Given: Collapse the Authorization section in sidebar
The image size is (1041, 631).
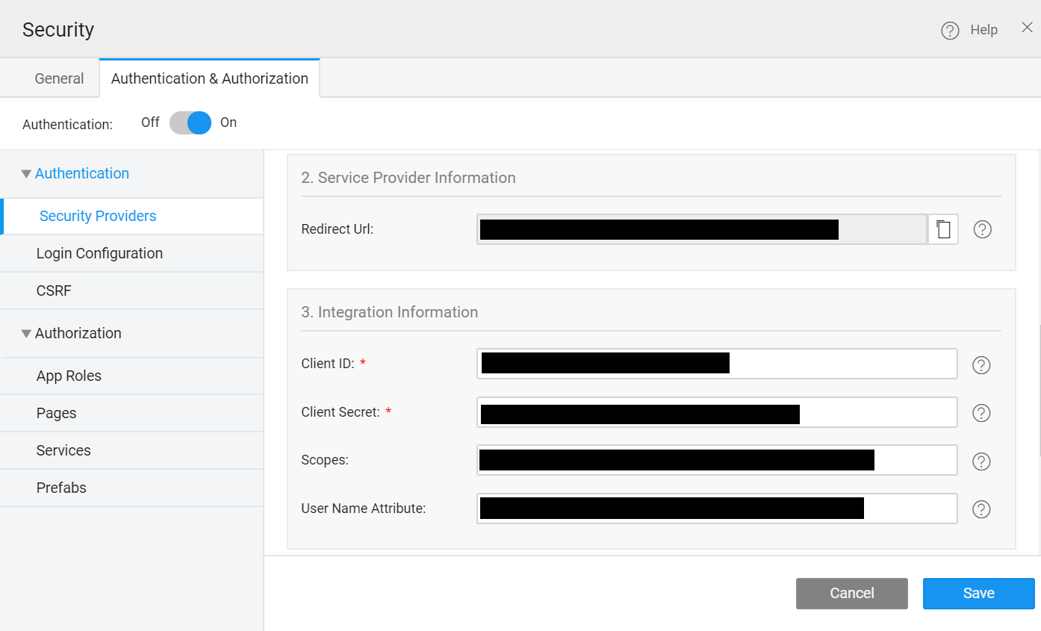Looking at the screenshot, I should [25, 333].
